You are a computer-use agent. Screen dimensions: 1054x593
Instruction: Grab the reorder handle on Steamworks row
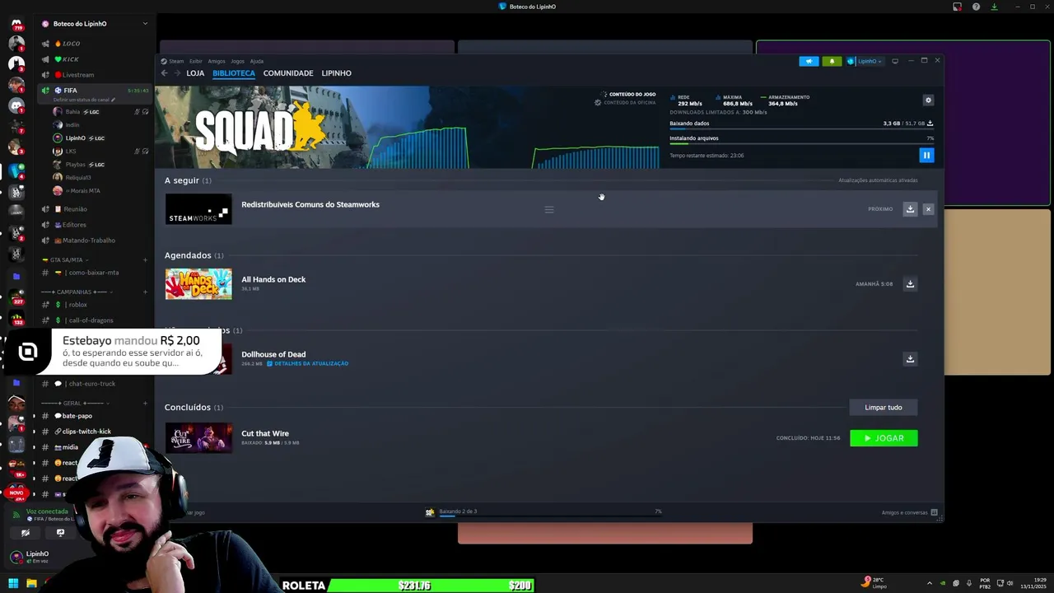549,209
